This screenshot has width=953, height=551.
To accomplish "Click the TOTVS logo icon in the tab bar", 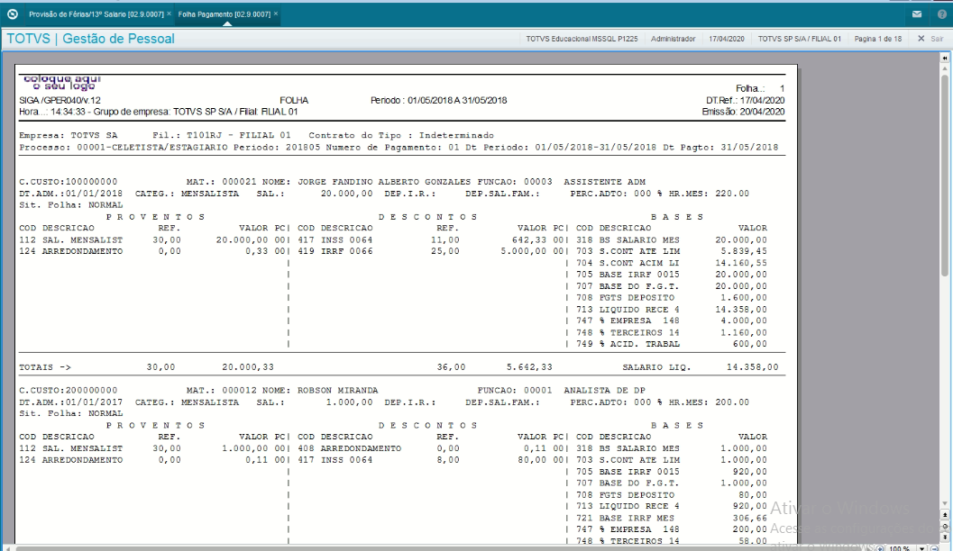I will (x=12, y=14).
